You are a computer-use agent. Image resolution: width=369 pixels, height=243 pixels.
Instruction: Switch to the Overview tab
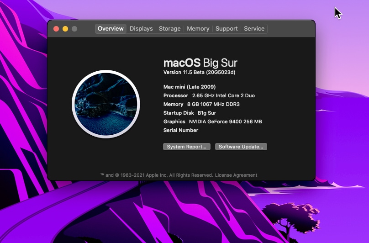(x=111, y=29)
